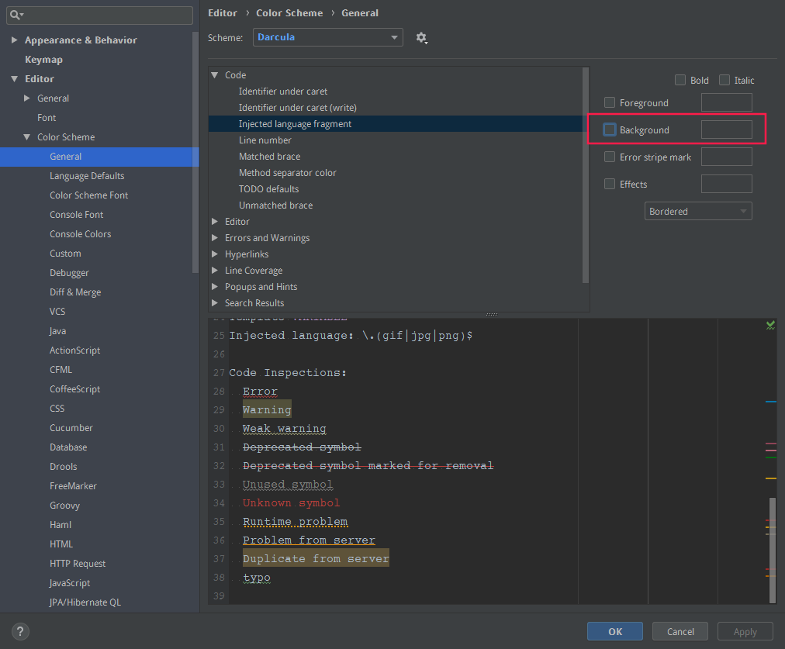The image size is (785, 649).
Task: Check the Background checkbox
Action: pyautogui.click(x=610, y=129)
